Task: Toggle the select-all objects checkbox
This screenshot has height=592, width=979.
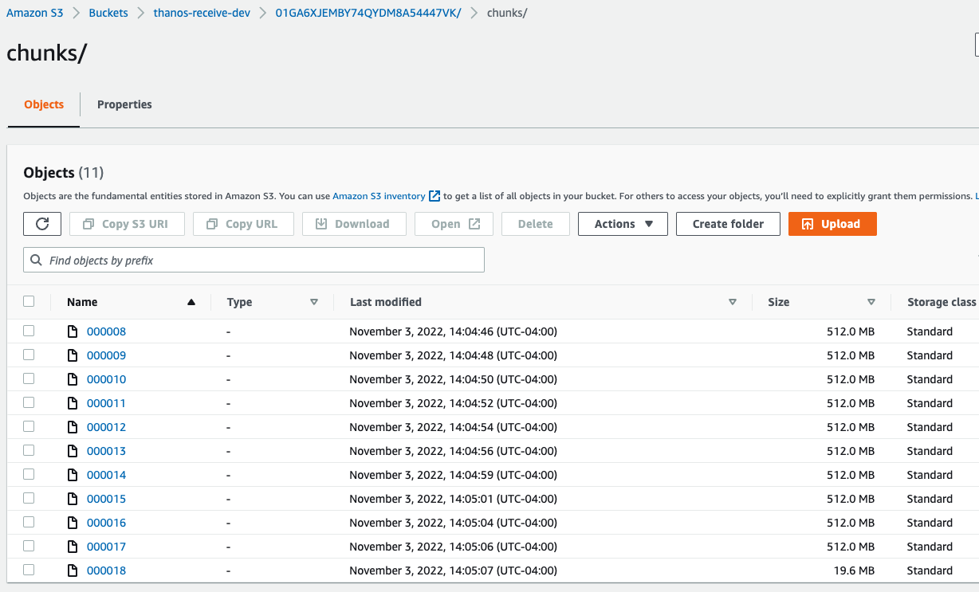Action: (x=29, y=301)
